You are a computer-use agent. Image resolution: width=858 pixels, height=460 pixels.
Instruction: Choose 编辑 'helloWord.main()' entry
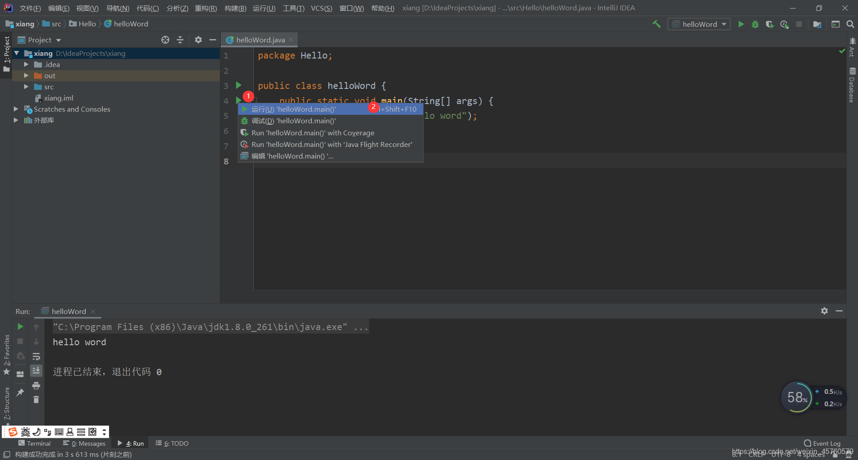pyautogui.click(x=331, y=156)
